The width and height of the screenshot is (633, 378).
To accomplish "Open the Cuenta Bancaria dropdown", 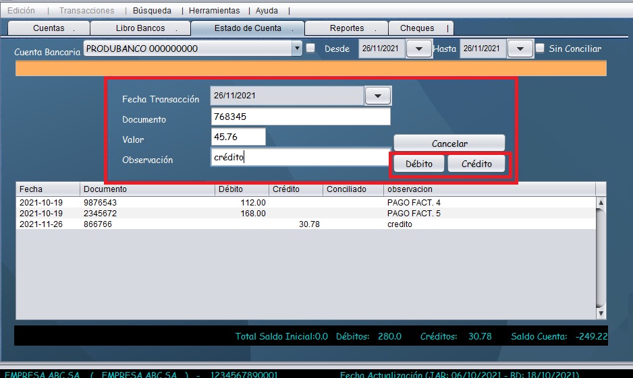I will pos(297,49).
